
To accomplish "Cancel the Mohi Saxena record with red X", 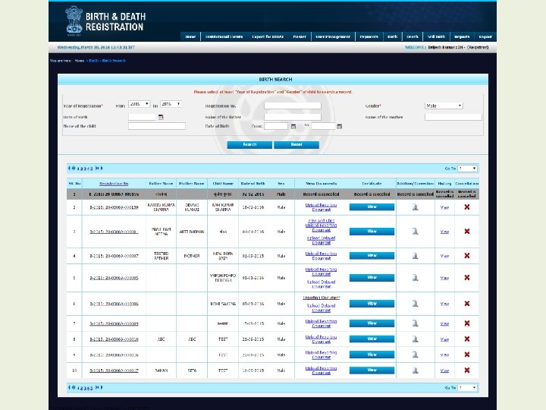I will 467,304.
